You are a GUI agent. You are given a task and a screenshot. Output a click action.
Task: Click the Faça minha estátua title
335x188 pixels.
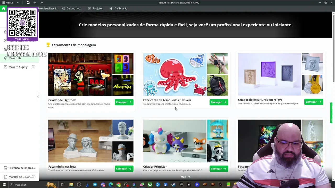[62, 167]
